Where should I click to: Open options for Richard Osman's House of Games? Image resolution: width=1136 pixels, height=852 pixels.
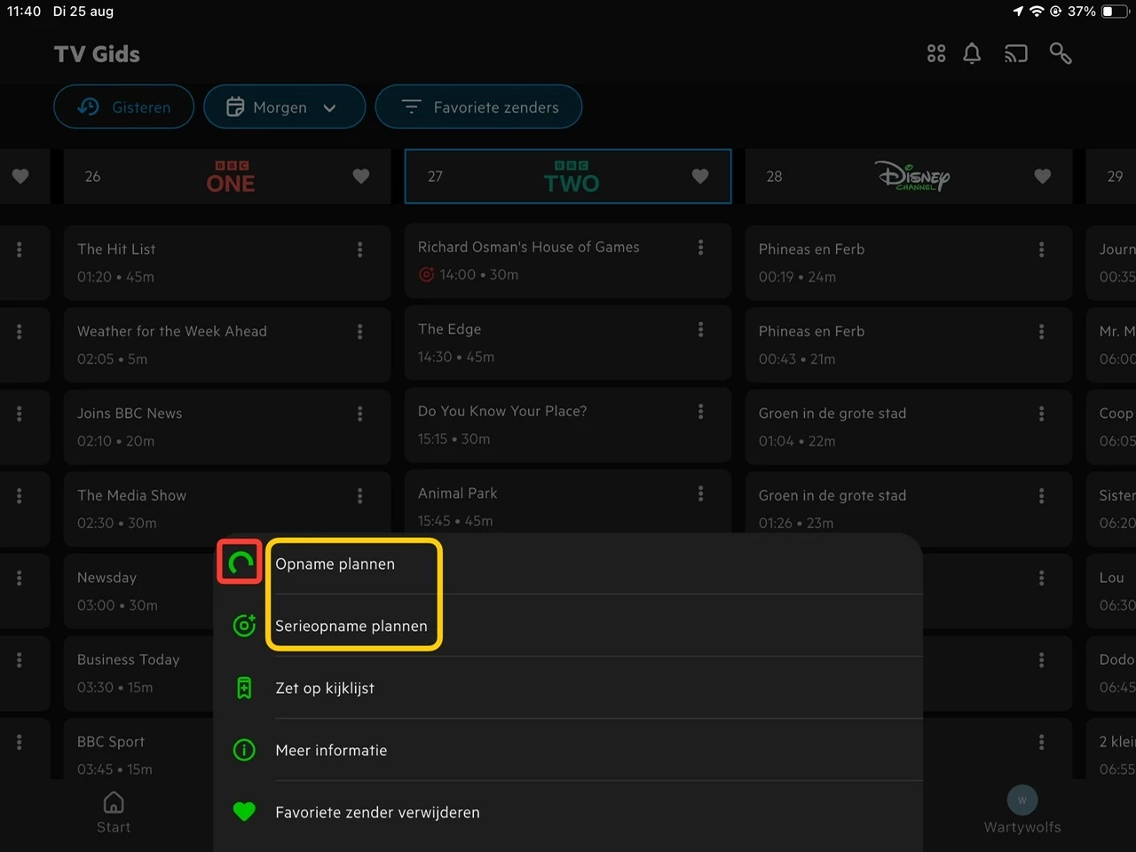700,248
